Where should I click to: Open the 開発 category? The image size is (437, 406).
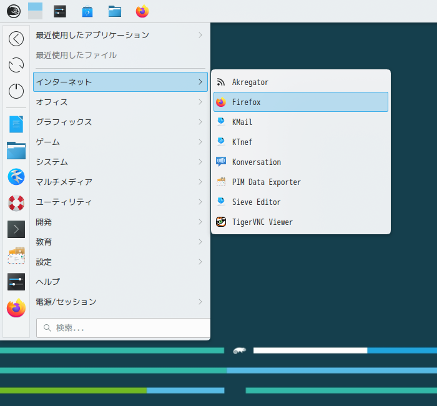click(x=120, y=222)
